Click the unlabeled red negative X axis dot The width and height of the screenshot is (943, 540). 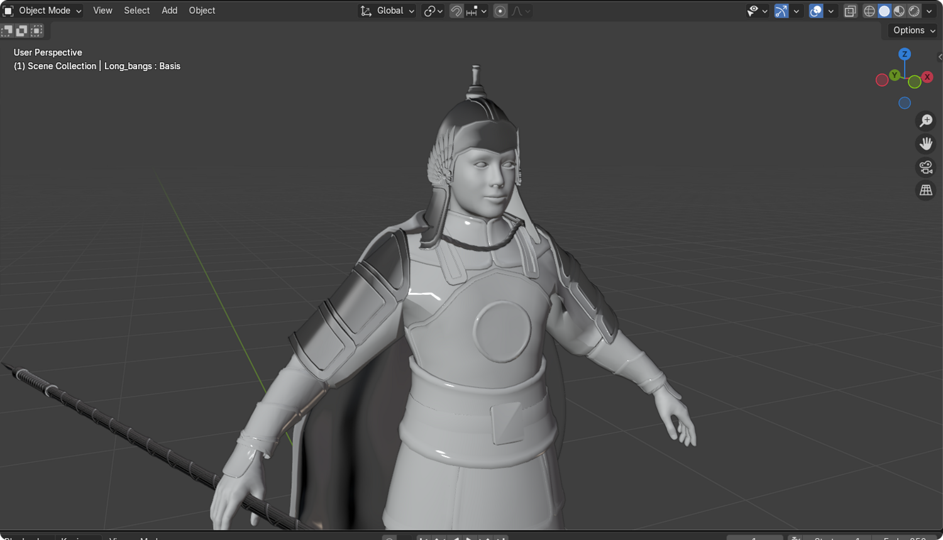(882, 80)
